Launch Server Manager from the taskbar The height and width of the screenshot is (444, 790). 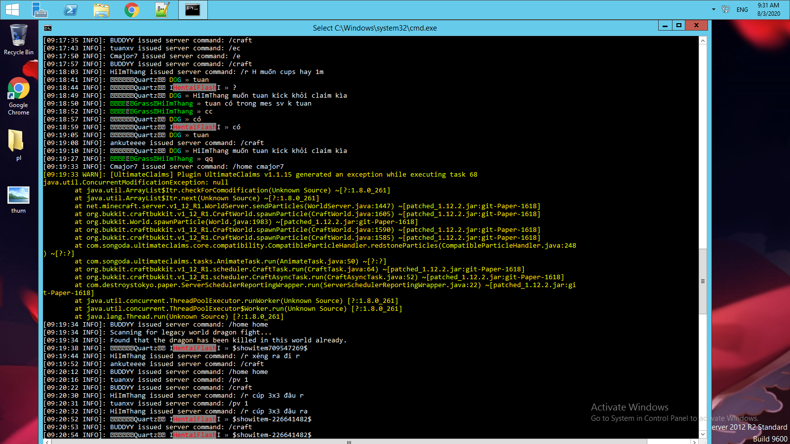[40, 9]
